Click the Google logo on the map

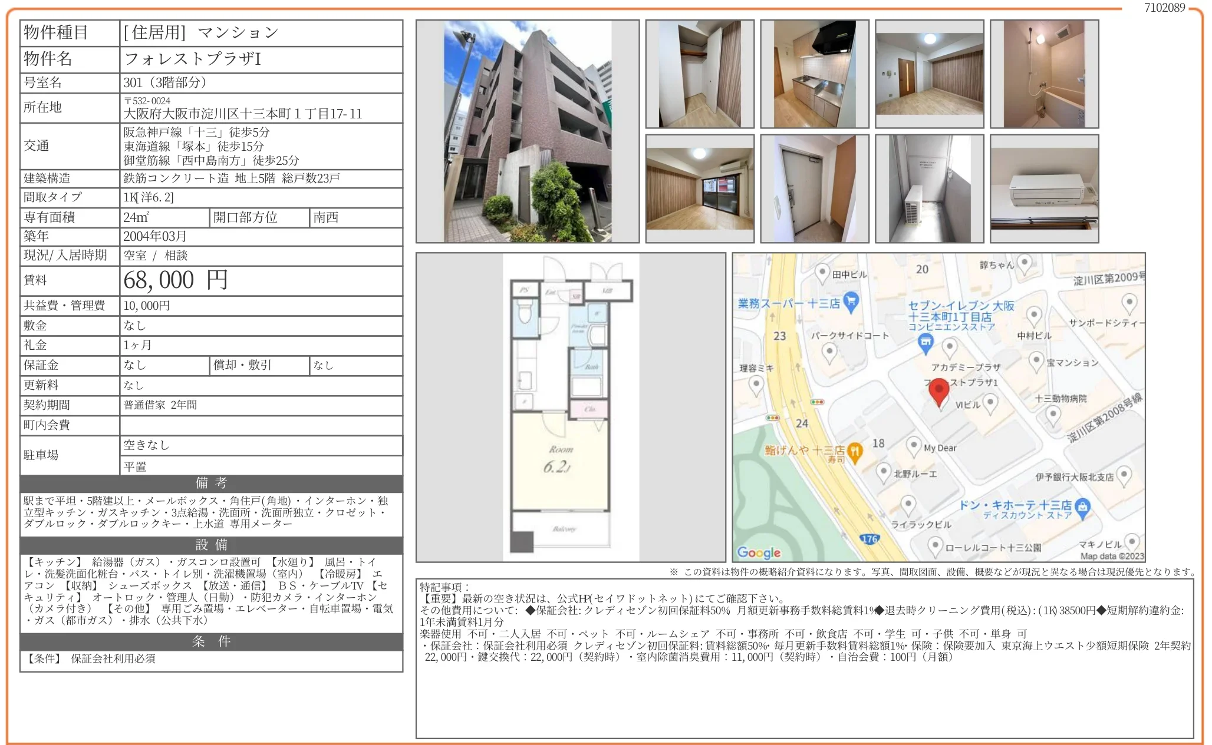tap(759, 552)
